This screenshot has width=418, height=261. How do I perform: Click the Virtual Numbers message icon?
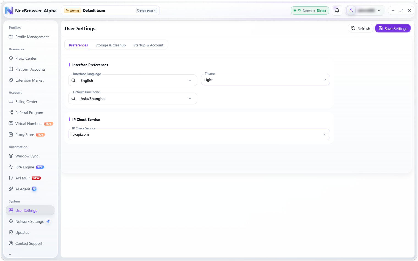[x=11, y=123]
